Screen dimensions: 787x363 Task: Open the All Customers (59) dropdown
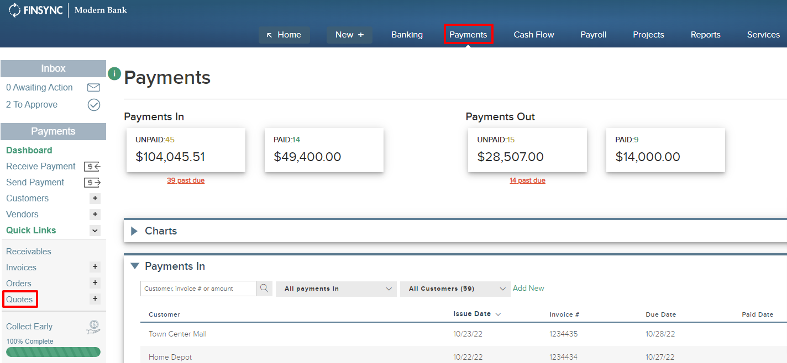(x=455, y=289)
